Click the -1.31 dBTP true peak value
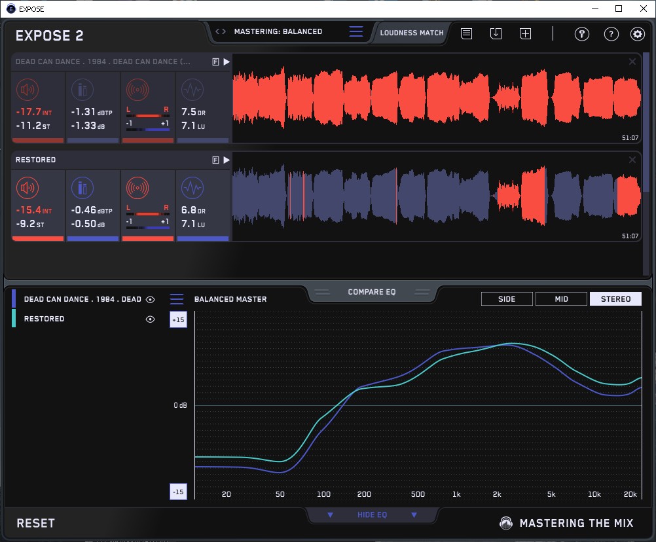The width and height of the screenshot is (656, 542). click(91, 112)
